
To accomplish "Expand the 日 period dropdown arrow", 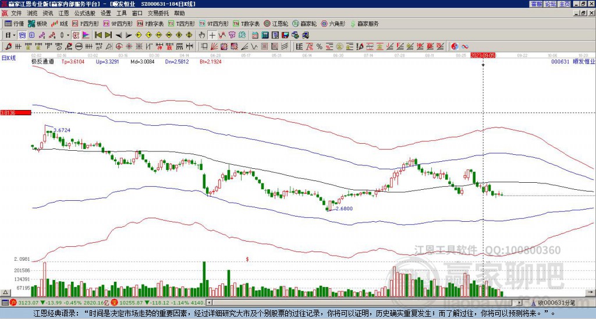I will [x=14, y=36].
